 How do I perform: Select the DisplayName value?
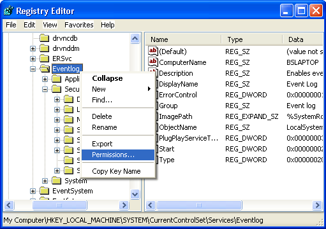(x=179, y=84)
